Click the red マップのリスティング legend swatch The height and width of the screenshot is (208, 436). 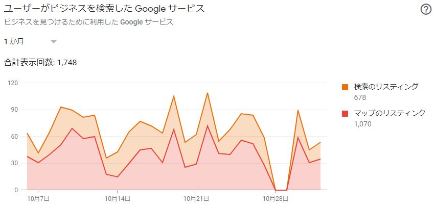point(345,113)
